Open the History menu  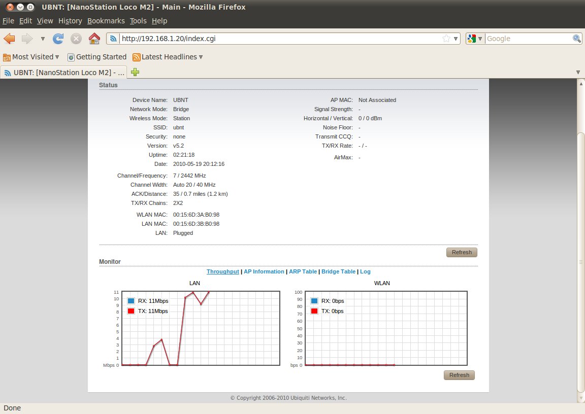(x=70, y=21)
